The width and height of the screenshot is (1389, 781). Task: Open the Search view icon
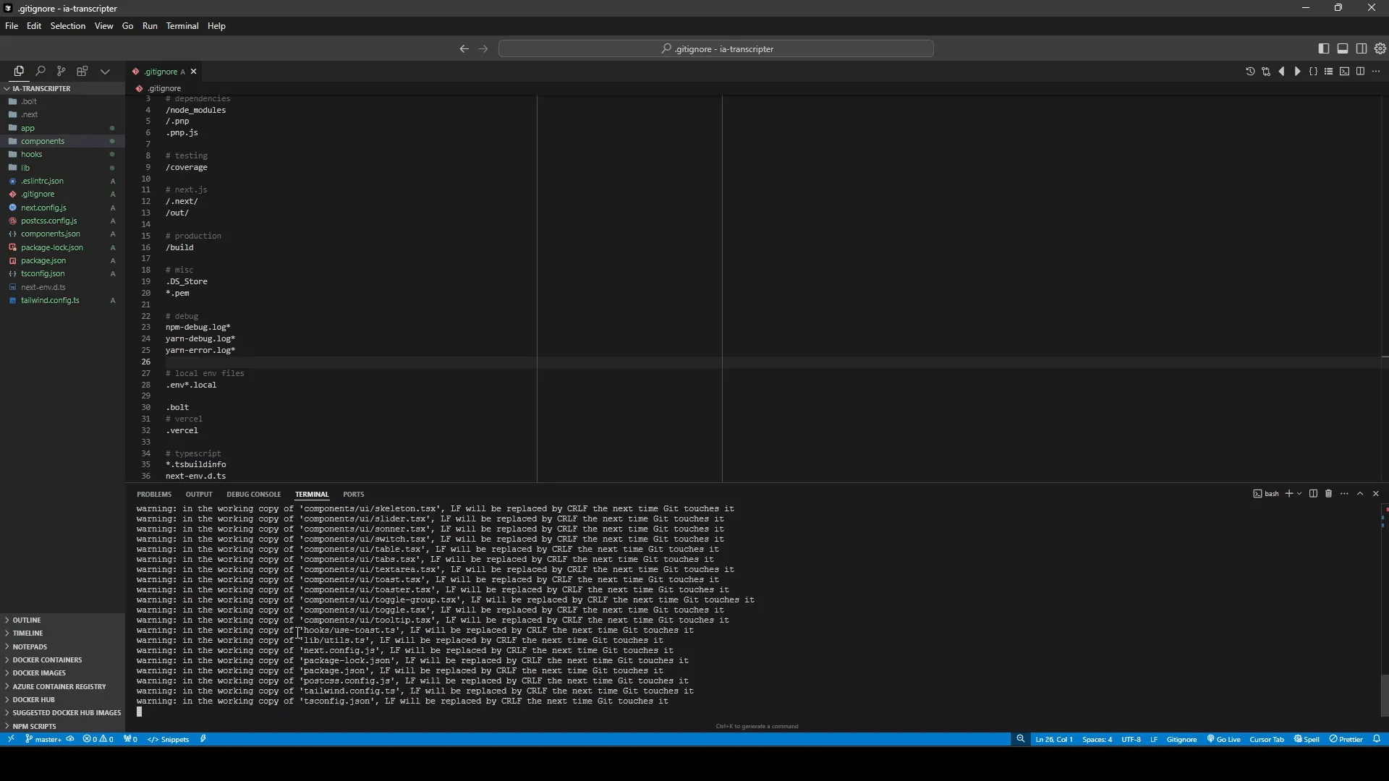click(x=41, y=71)
